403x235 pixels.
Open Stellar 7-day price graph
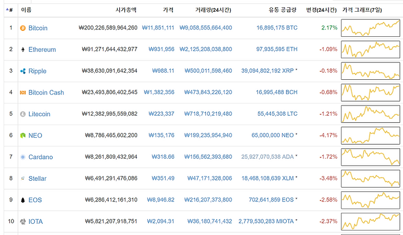tap(371, 179)
